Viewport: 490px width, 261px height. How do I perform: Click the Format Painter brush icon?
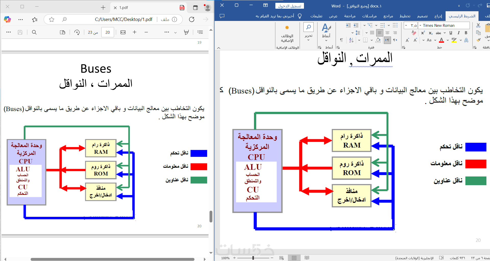(x=478, y=40)
